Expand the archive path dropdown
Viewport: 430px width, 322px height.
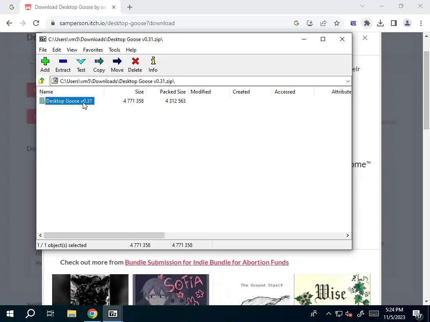(348, 81)
